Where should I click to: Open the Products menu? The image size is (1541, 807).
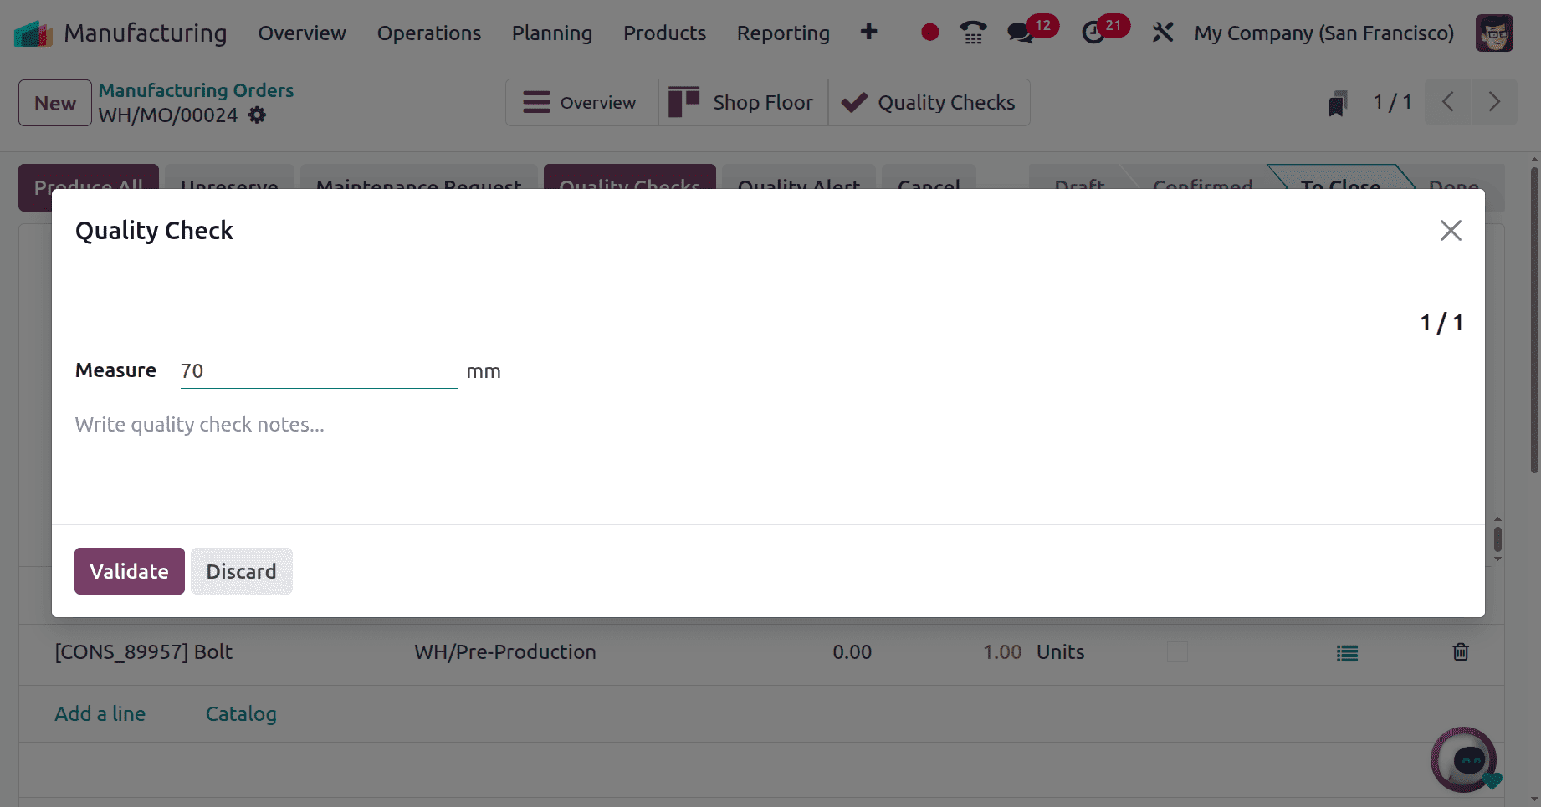pos(664,33)
